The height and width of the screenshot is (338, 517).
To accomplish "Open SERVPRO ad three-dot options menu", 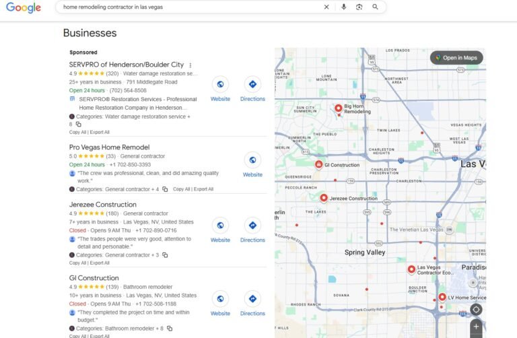I will (191, 65).
